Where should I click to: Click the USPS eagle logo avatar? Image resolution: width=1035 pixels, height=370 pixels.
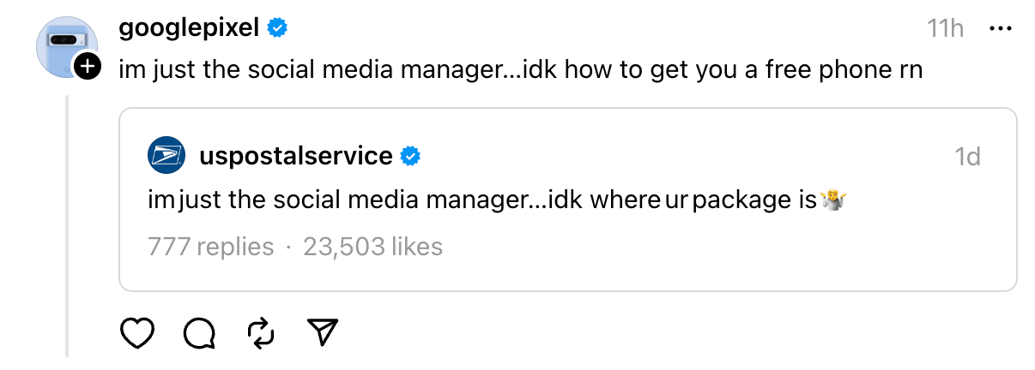pyautogui.click(x=166, y=156)
